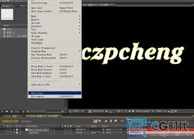Open the Active Camera dropdown

pyautogui.click(x=145, y=111)
